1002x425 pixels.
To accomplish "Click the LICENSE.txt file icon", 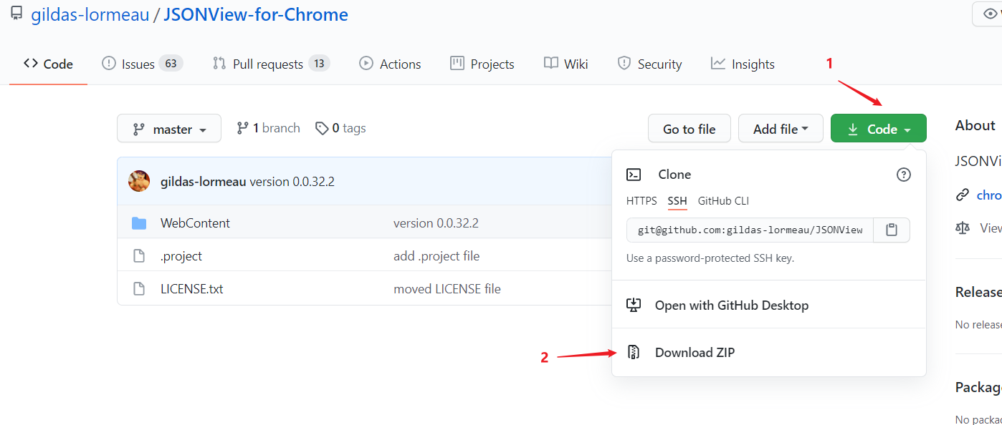I will pos(139,289).
